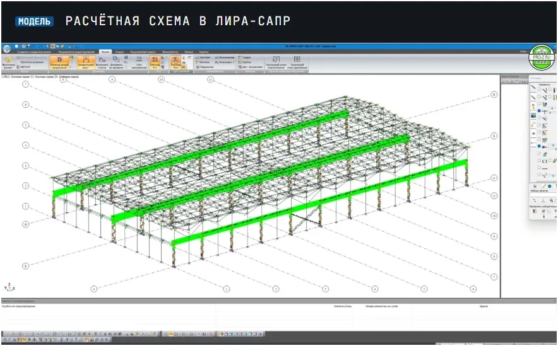Toggle first checkbox under Элементы heading
The height and width of the screenshot is (346, 558).
point(539,89)
